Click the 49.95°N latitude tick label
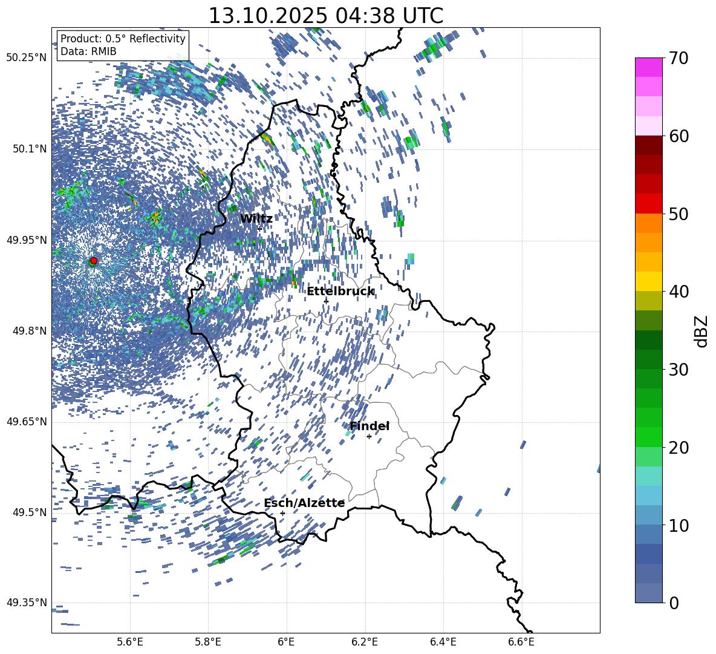This screenshot has height=654, width=716. click(27, 240)
